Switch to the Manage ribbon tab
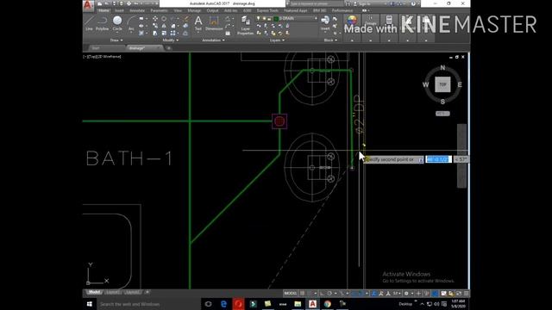The width and height of the screenshot is (552, 310). (194, 11)
